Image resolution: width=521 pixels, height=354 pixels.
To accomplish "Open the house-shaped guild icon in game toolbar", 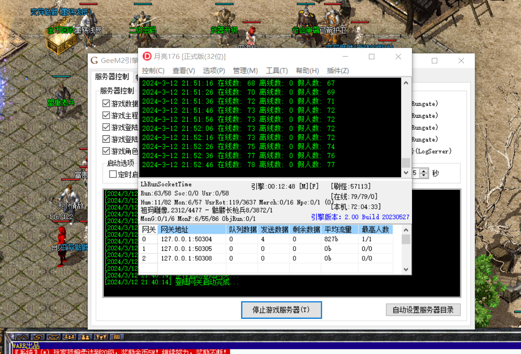I will (54, 337).
